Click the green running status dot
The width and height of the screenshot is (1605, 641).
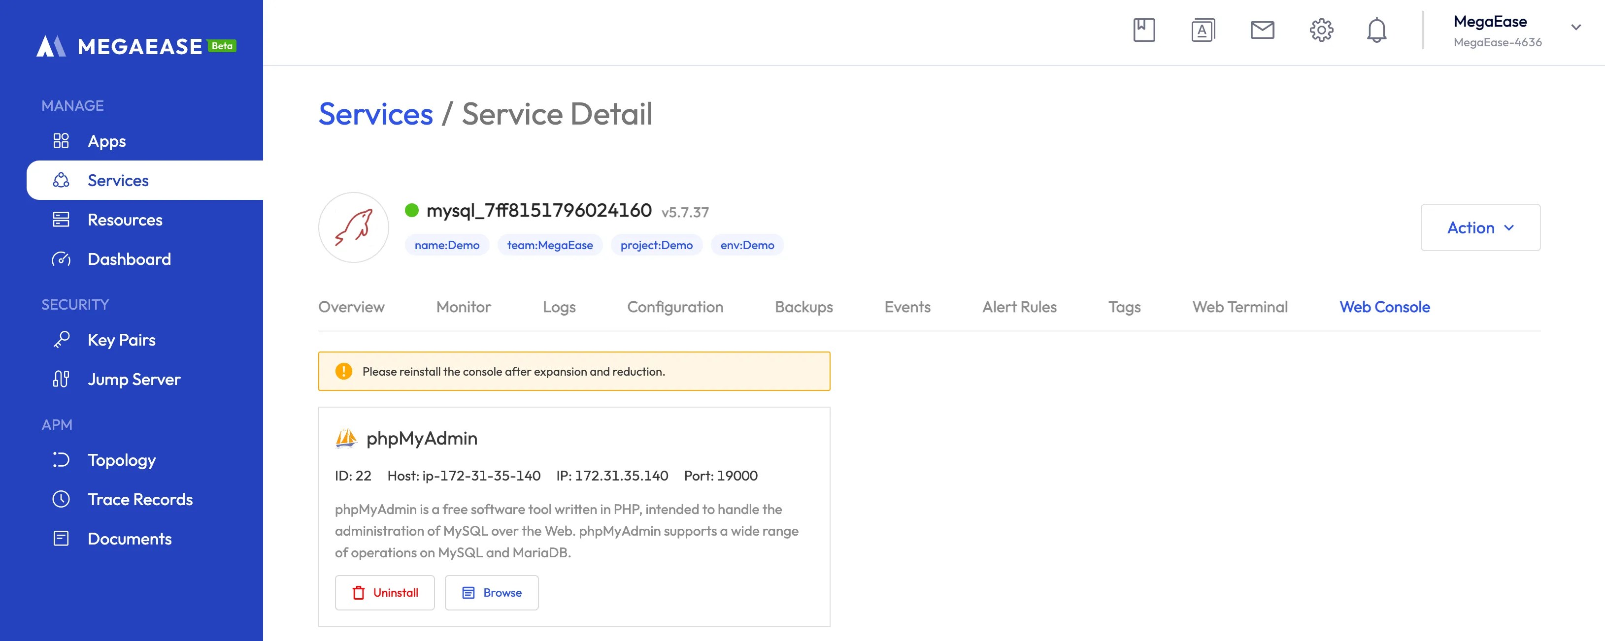412,211
